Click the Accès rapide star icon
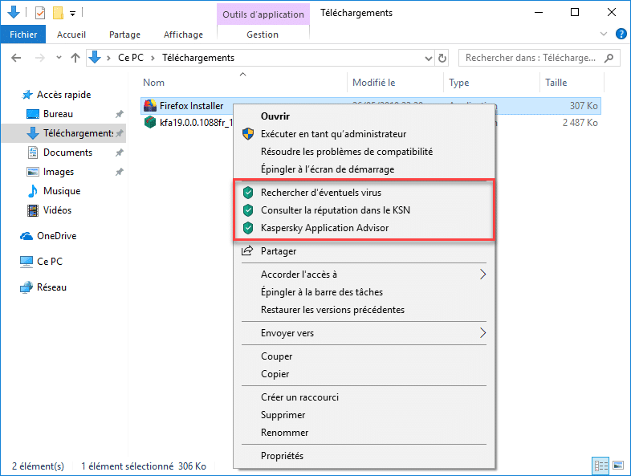This screenshot has height=476, width=631. coord(27,95)
